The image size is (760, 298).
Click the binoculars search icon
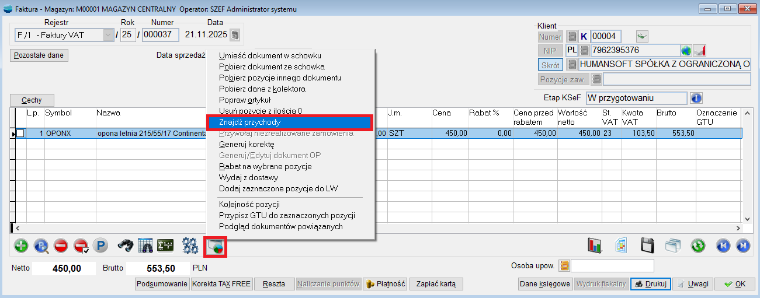pyautogui.click(x=126, y=246)
